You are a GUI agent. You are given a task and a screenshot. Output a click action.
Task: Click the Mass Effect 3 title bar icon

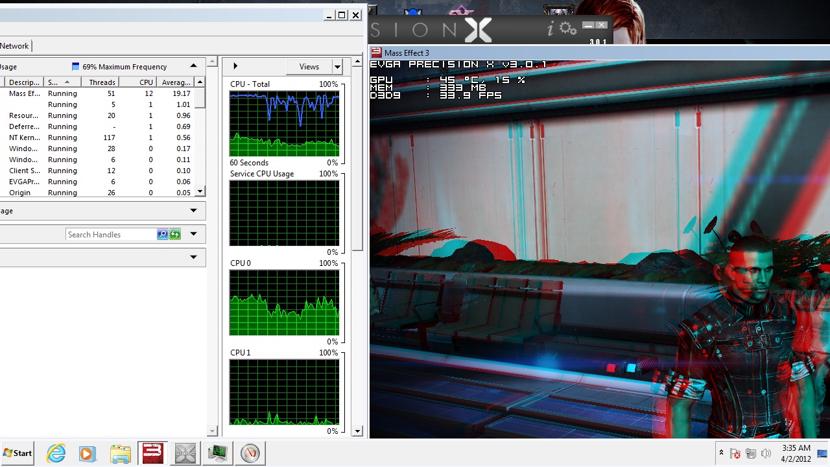click(x=376, y=53)
